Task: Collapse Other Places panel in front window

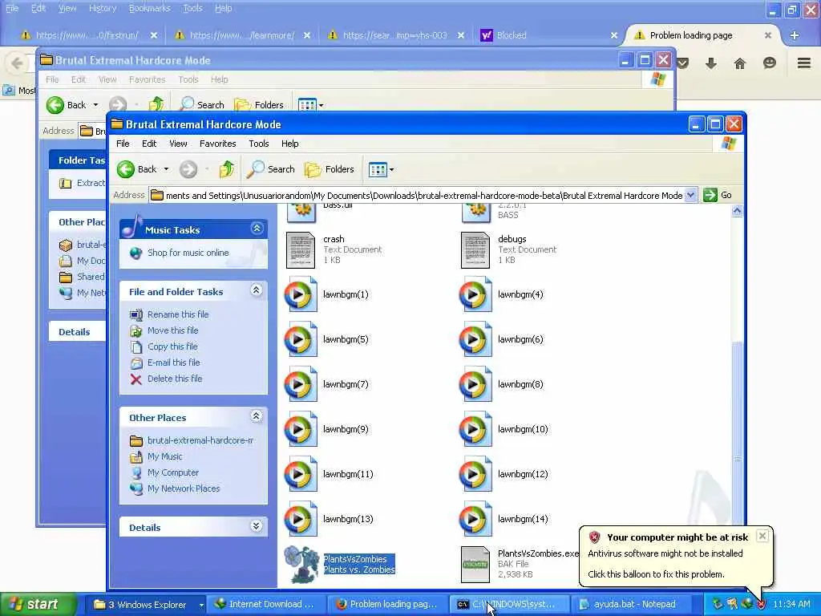Action: click(x=256, y=416)
